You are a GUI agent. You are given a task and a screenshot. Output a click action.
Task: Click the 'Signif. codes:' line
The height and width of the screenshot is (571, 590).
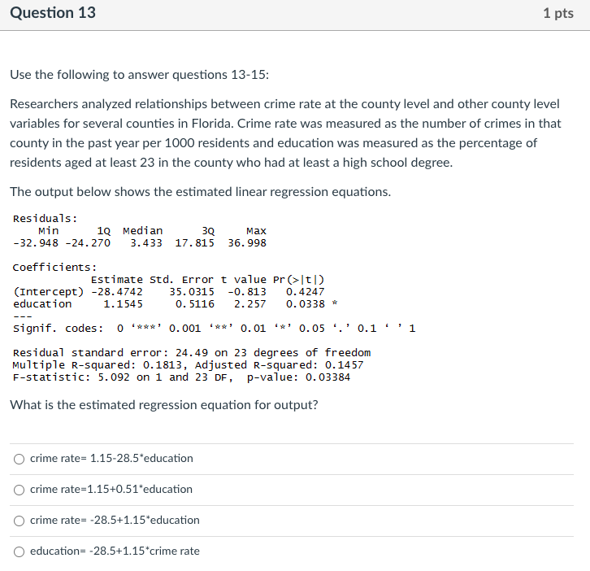click(x=214, y=329)
